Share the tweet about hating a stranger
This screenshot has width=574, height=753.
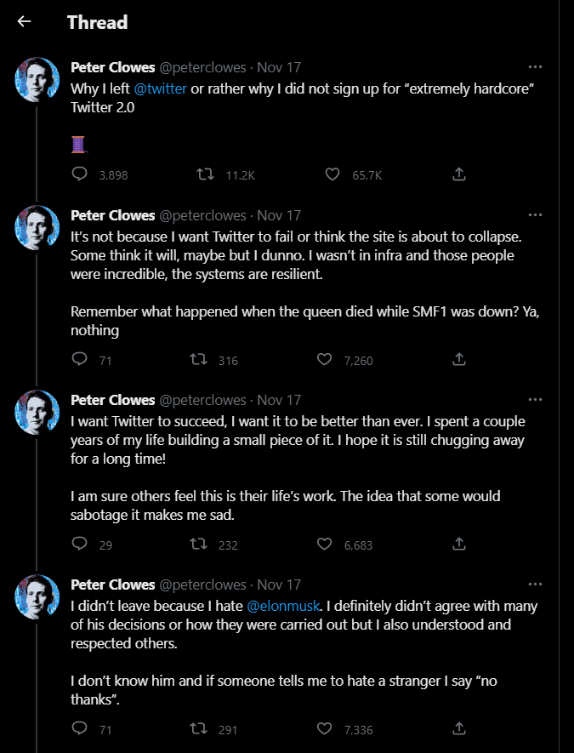(x=459, y=728)
